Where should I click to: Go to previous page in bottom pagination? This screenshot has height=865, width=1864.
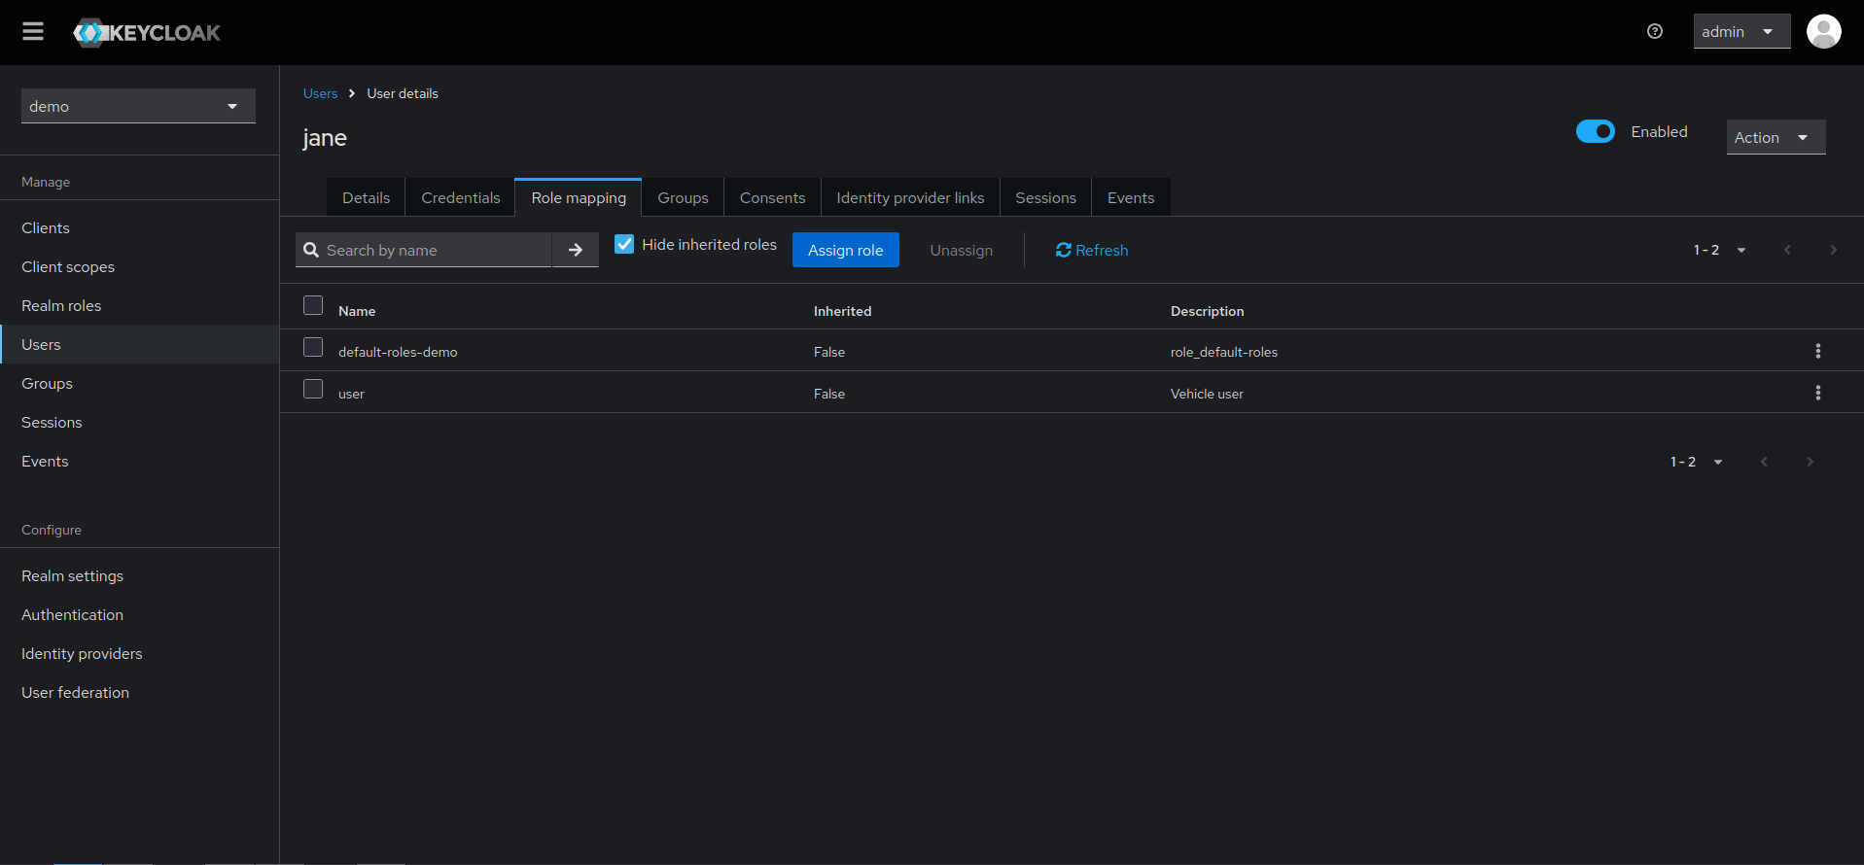pyautogui.click(x=1764, y=462)
